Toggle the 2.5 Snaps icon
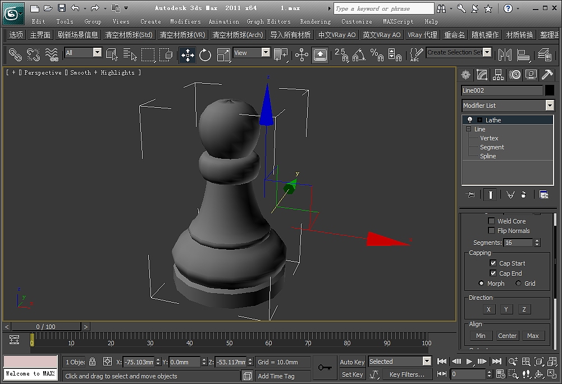 pos(341,55)
